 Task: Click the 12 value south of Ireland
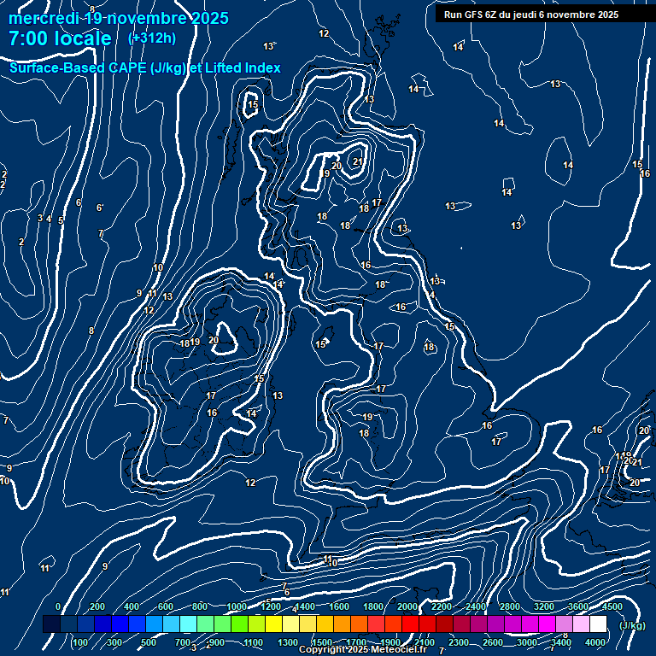[x=250, y=483]
